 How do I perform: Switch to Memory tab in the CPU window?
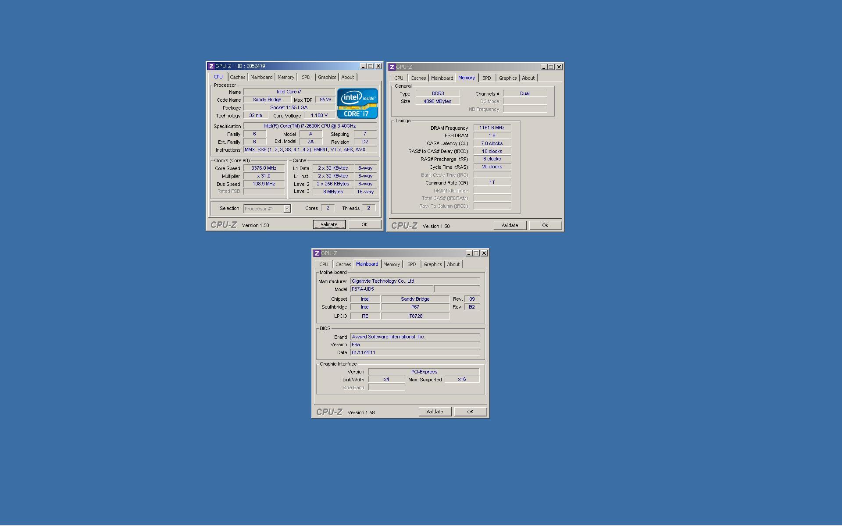[x=286, y=77]
